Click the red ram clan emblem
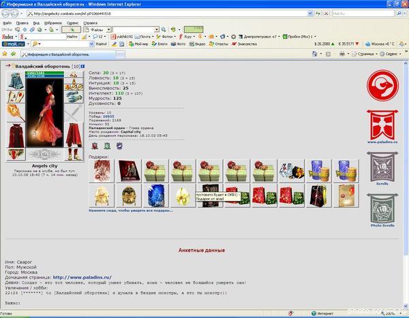The image size is (409, 318). (x=382, y=86)
